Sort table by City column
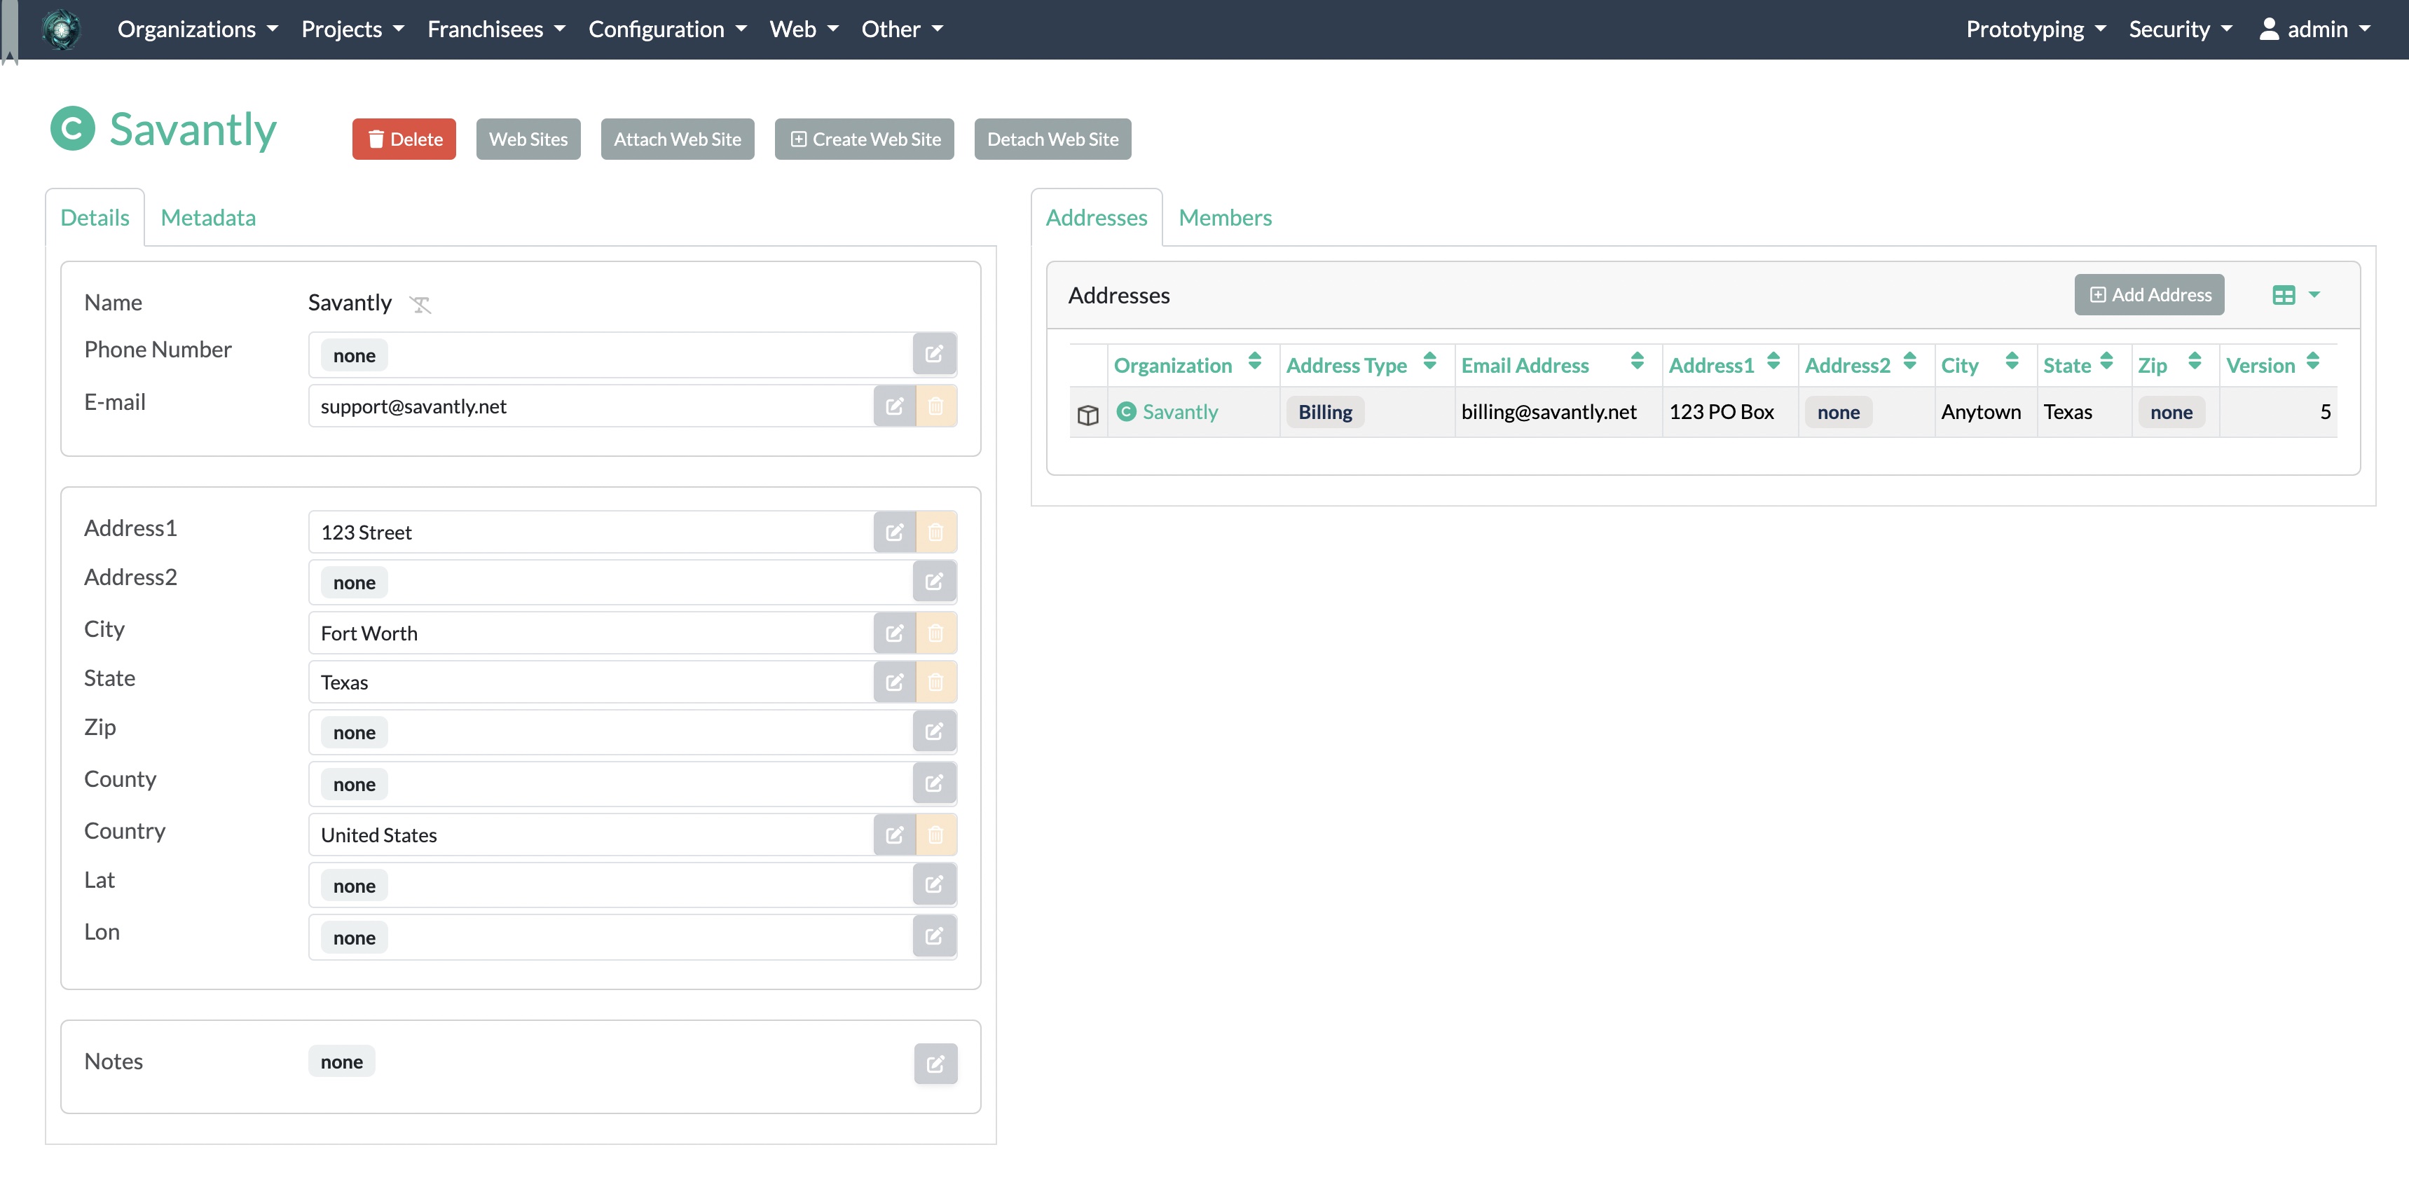 click(2012, 361)
